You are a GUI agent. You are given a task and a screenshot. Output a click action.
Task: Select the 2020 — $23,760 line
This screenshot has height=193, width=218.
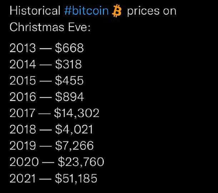coord(57,162)
